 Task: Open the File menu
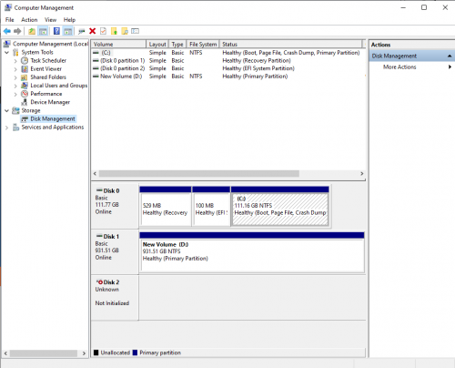tap(9, 20)
